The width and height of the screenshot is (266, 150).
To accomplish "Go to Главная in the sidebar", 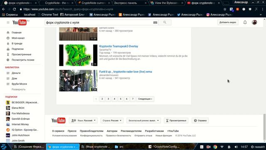I will click(17, 32).
